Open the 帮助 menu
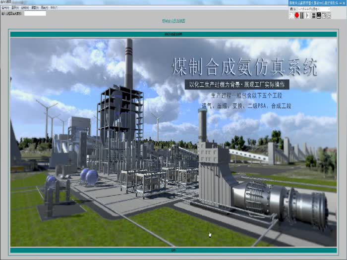This screenshot has width=347, height=260. [x=54, y=8]
